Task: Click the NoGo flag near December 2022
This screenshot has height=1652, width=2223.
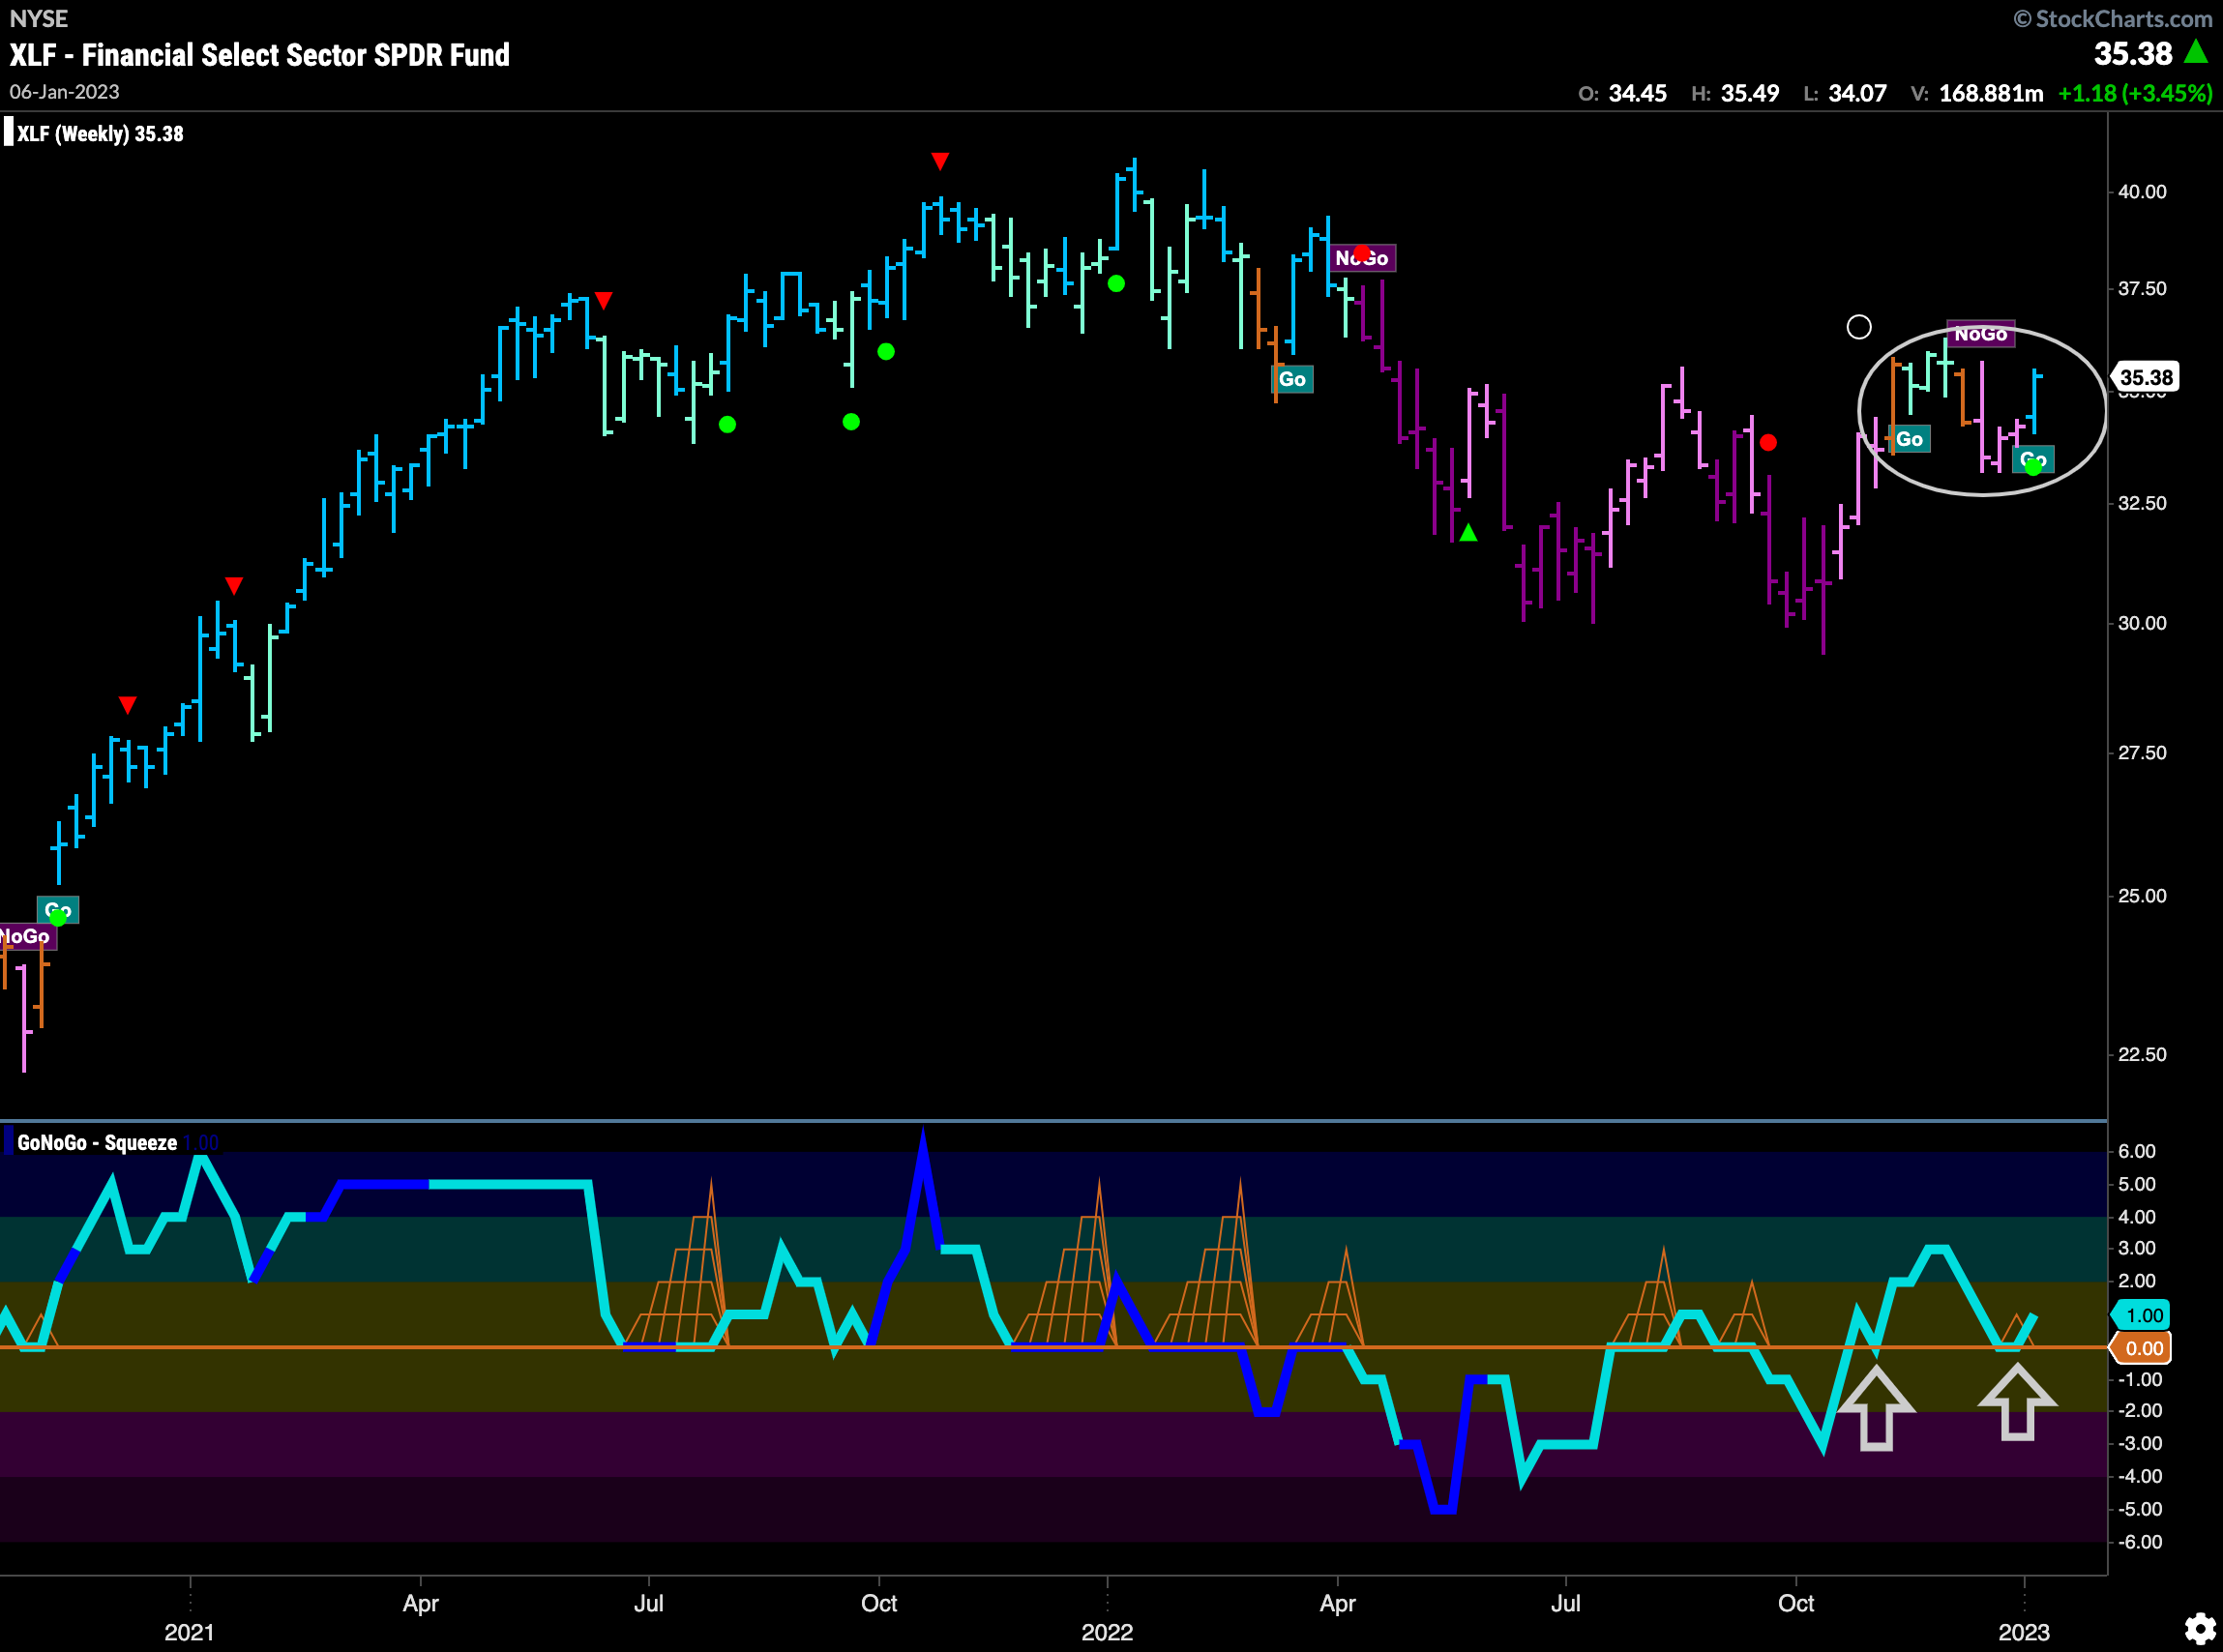Action: pyautogui.click(x=1980, y=334)
